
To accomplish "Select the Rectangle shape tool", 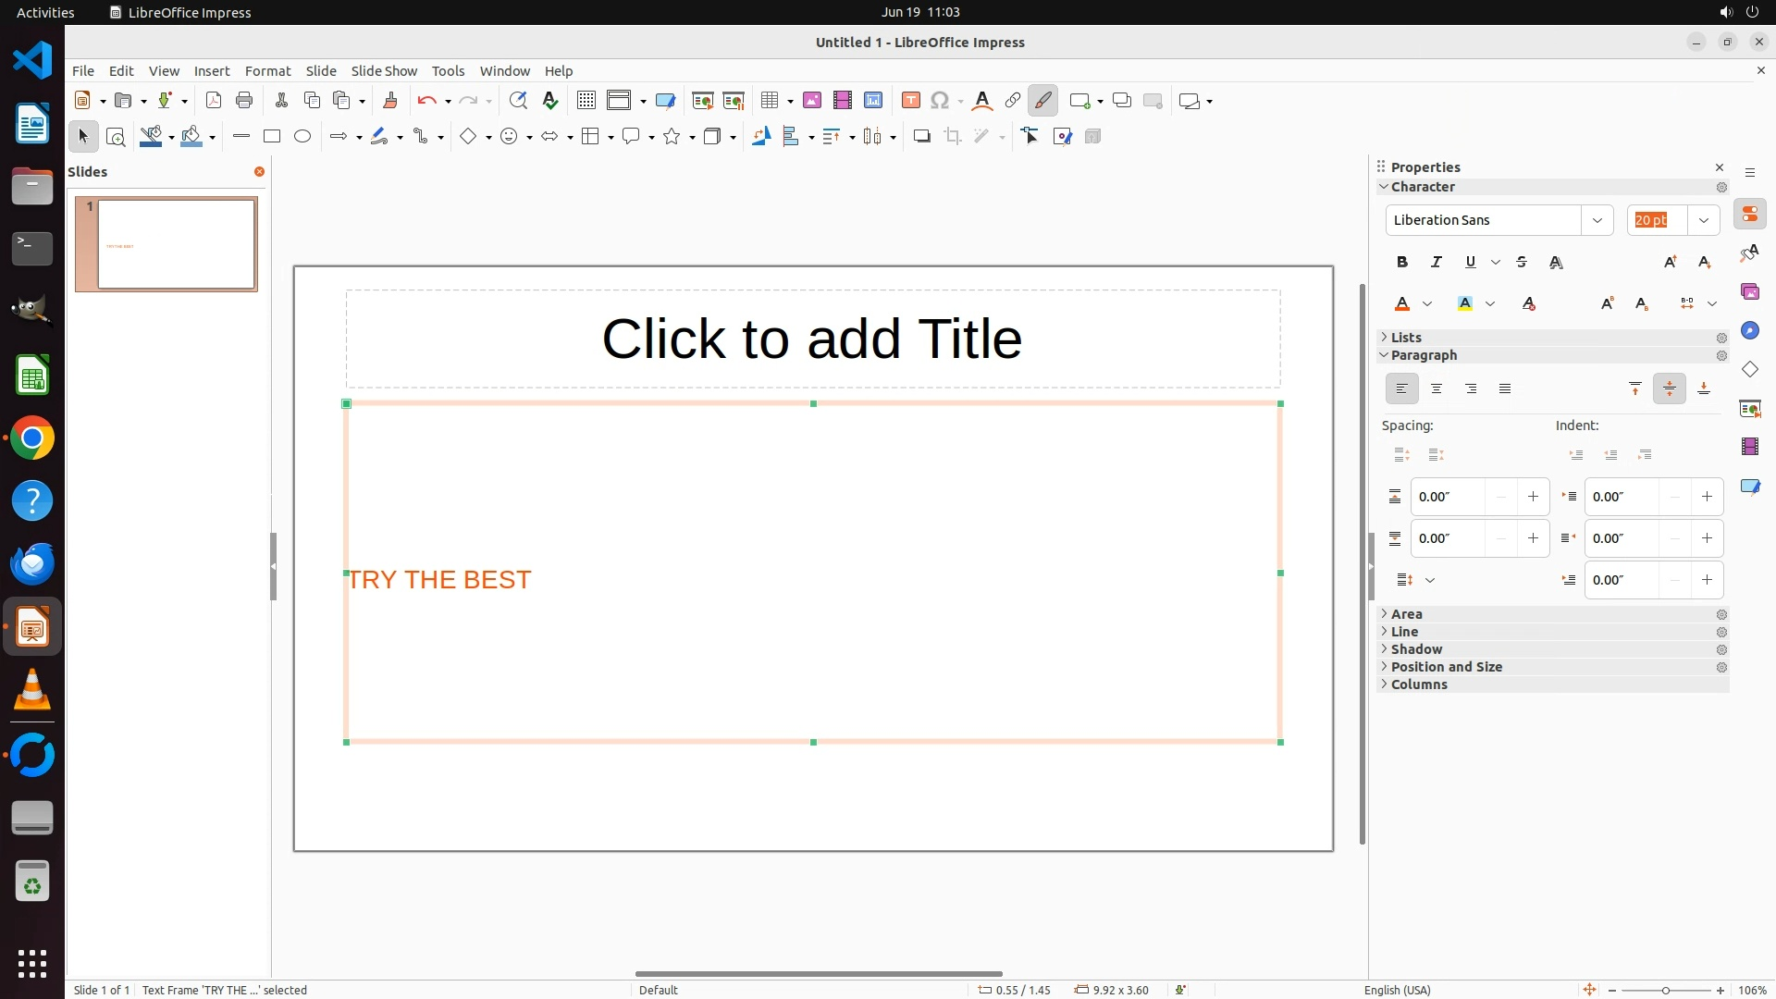I will [x=271, y=136].
